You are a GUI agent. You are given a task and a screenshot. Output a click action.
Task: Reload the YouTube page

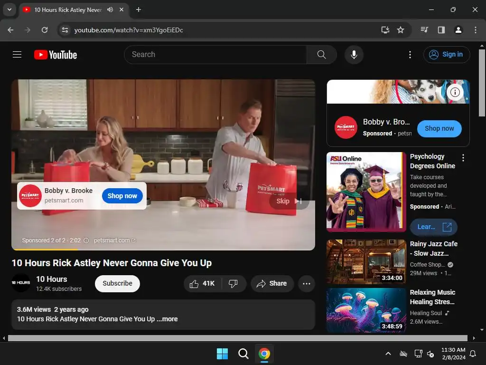pos(45,30)
